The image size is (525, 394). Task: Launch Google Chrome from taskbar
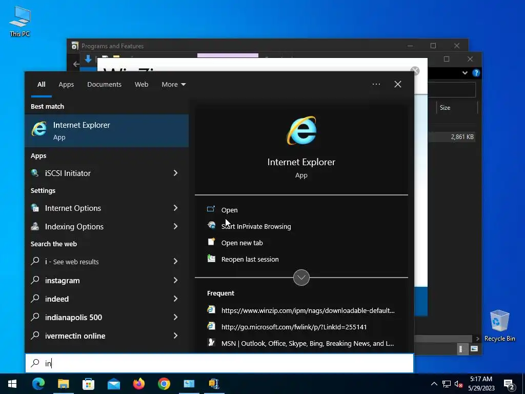pos(164,384)
